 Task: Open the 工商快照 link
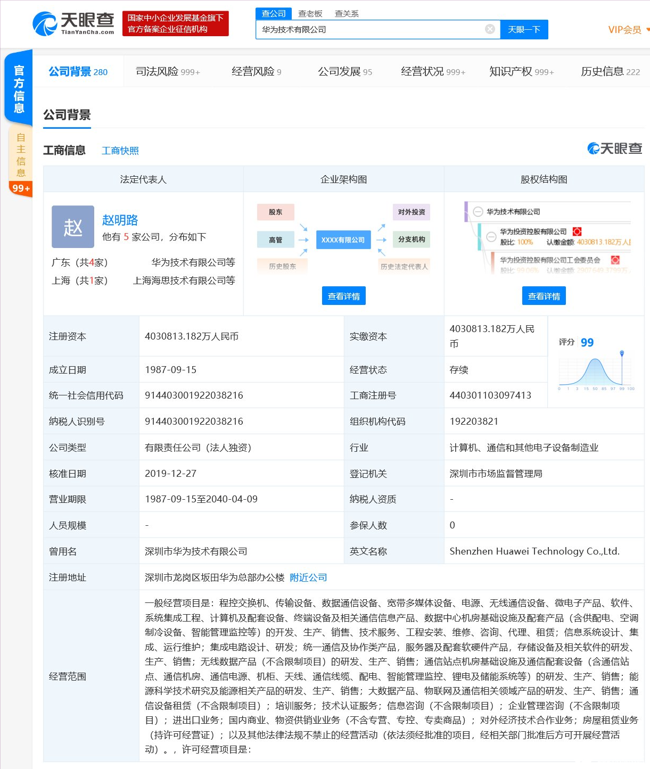(120, 151)
